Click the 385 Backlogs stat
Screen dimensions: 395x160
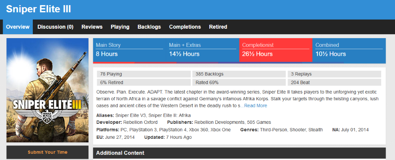coord(239,74)
